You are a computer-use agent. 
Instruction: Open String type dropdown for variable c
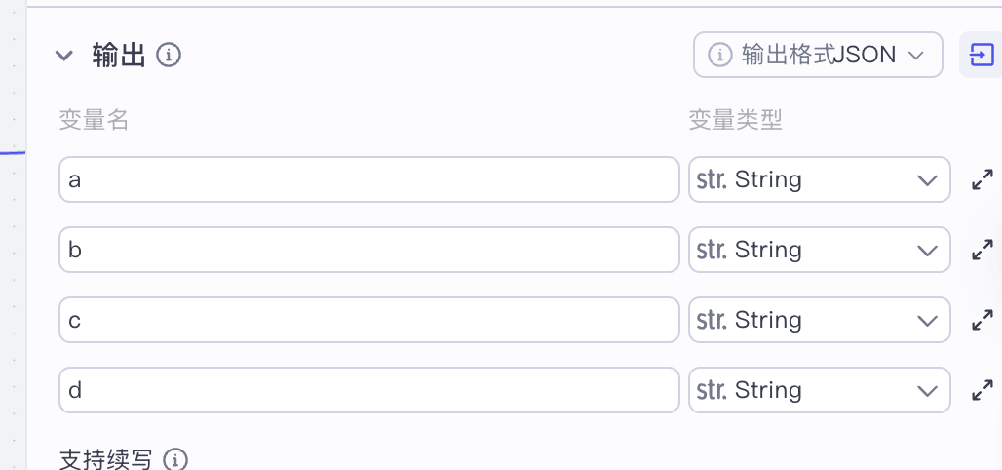point(819,321)
